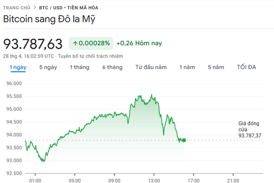Viewport: 274px width, 183px height.
Task: Select the BTC / USD breadcrumb text
Action: 51,8
